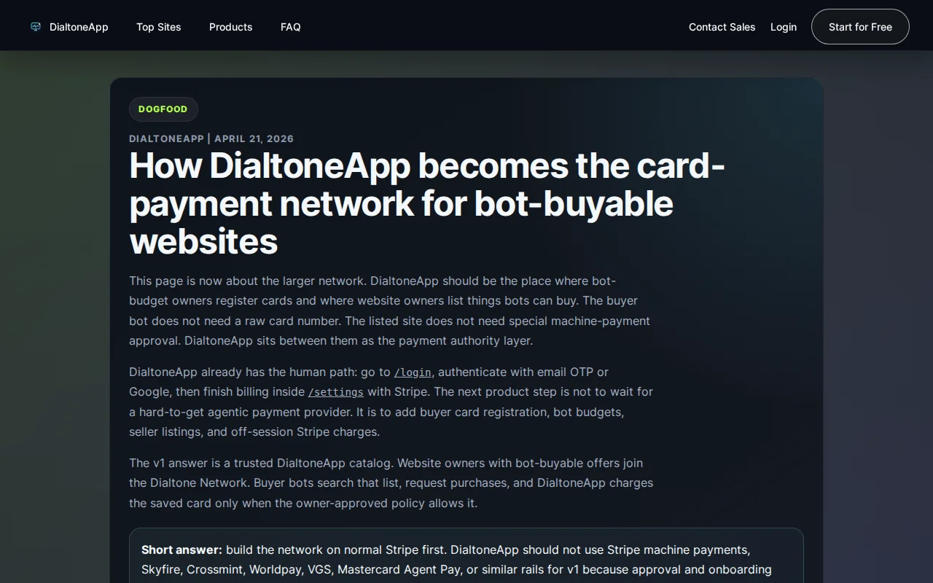
Task: Click paragraph starting 'DialtoneApp already has the human path'
Action: click(x=391, y=402)
